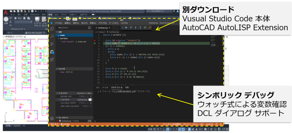Open Source Control view in VS Code
The width and height of the screenshot is (292, 133).
(52, 44)
